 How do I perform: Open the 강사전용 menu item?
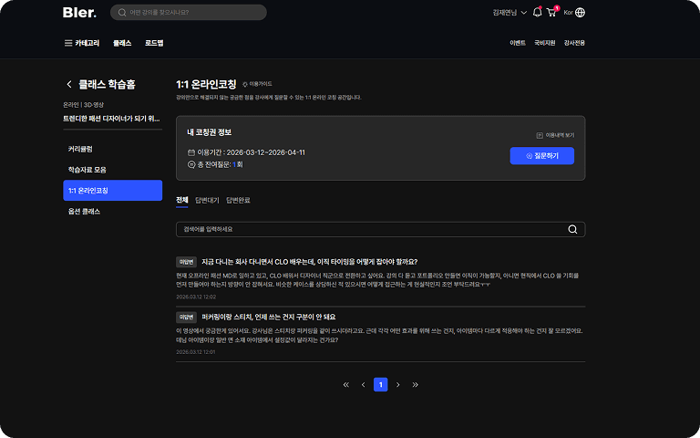point(574,43)
